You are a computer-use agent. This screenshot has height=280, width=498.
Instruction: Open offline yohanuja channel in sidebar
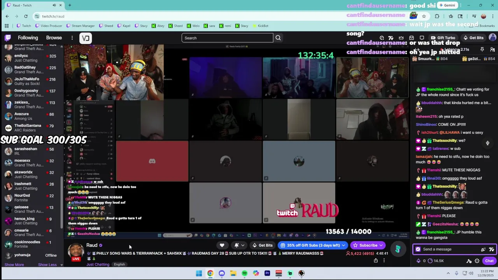tap(32, 255)
